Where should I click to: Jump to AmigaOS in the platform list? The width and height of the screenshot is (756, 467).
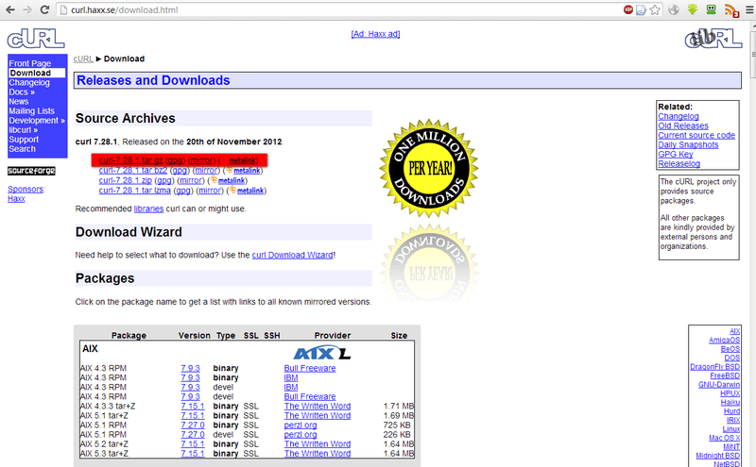pos(724,340)
